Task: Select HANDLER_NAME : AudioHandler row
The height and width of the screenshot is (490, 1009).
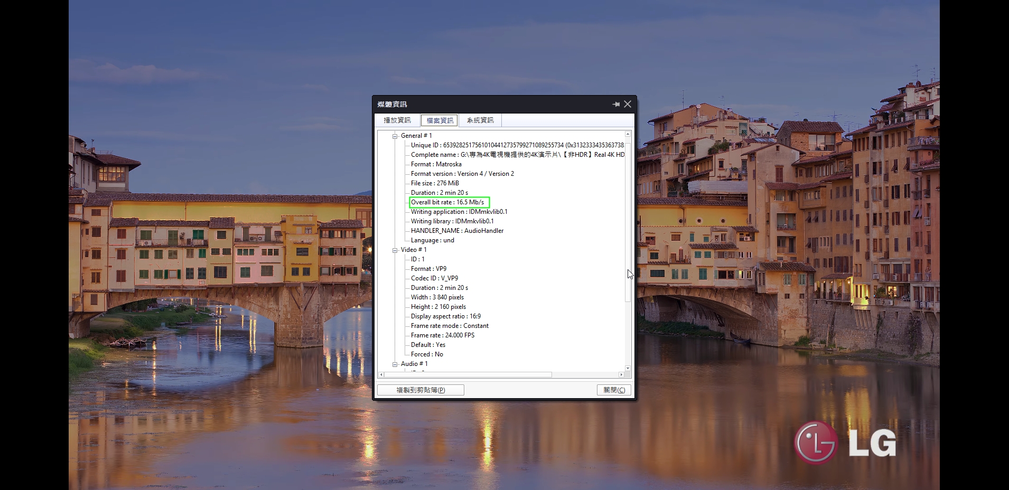Action: pyautogui.click(x=457, y=231)
